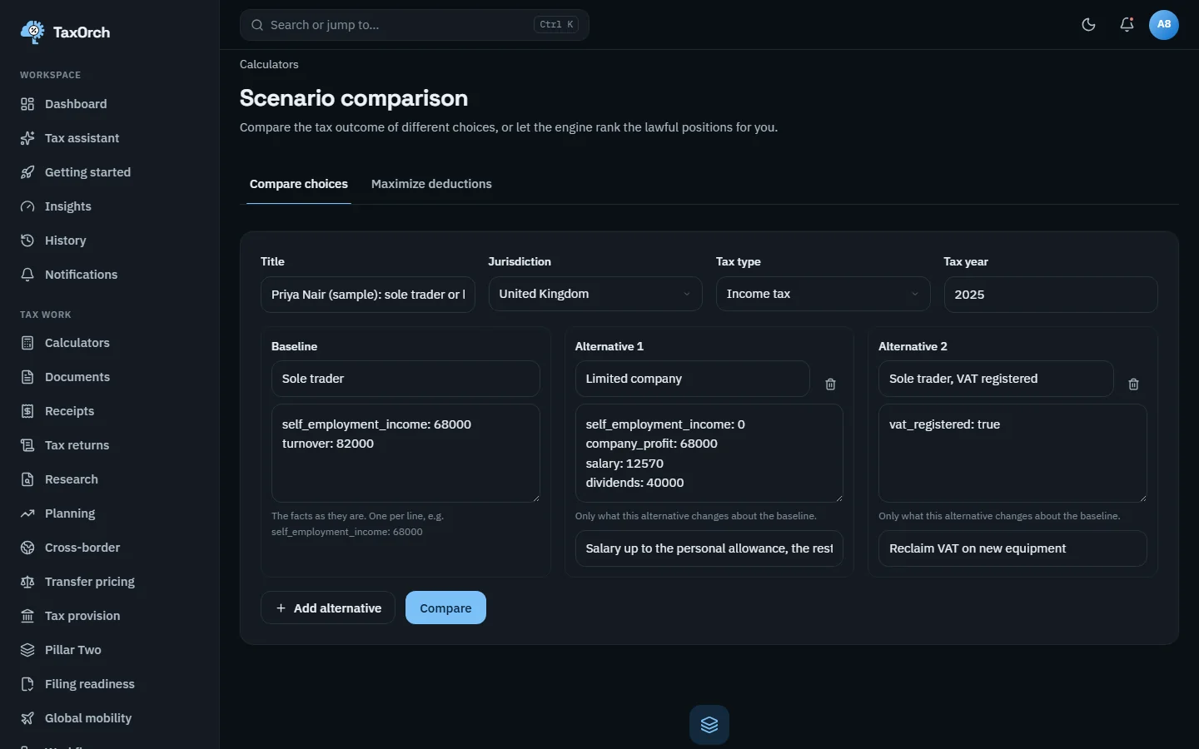The height and width of the screenshot is (749, 1199).
Task: Click the TaxOrch logo icon
Action: [x=32, y=32]
